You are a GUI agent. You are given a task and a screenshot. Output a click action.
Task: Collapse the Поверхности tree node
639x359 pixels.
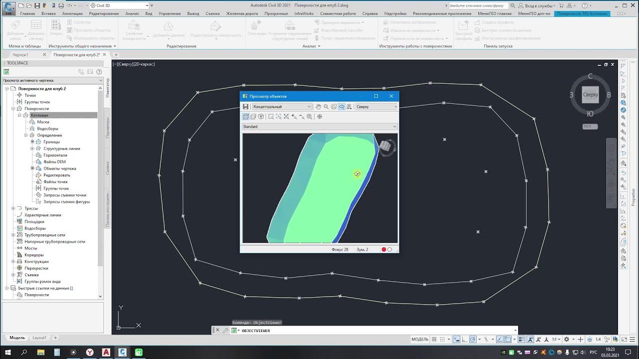pos(13,109)
